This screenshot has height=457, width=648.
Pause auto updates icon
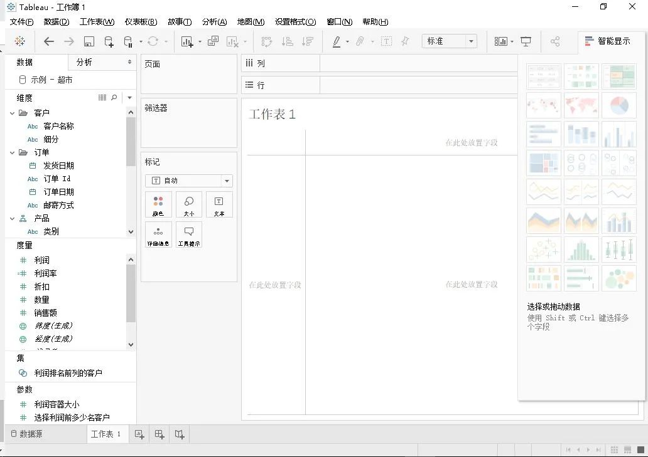click(128, 41)
